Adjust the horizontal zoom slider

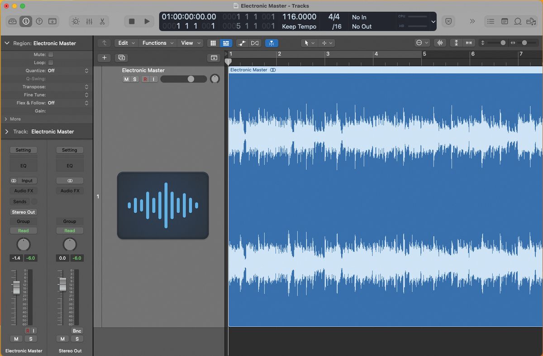click(524, 43)
